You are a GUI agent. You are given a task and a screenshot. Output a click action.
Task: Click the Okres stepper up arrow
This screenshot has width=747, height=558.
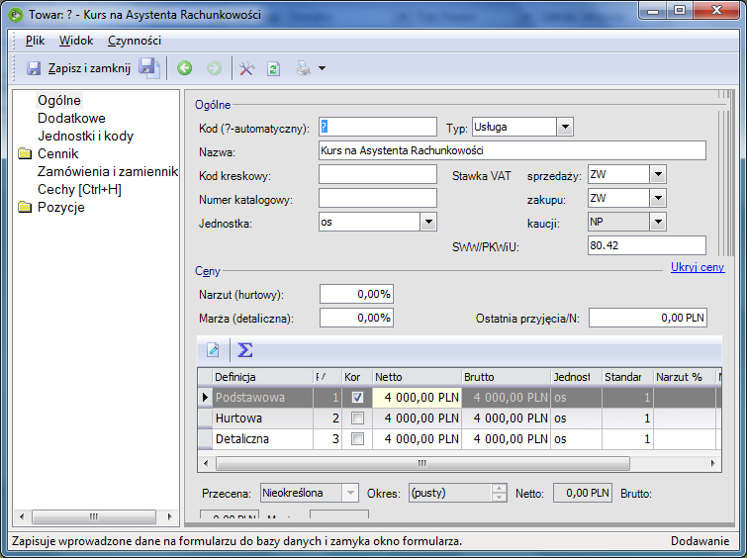[499, 489]
